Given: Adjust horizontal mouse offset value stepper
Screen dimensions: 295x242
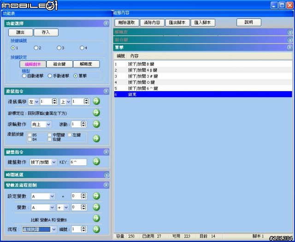Looking at the screenshot, I should 54,102.
